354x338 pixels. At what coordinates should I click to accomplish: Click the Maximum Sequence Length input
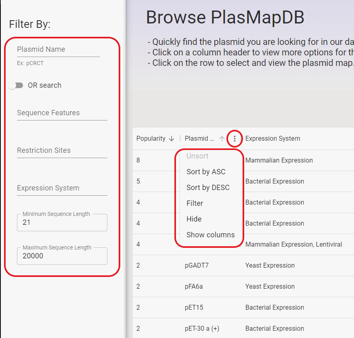click(x=62, y=256)
